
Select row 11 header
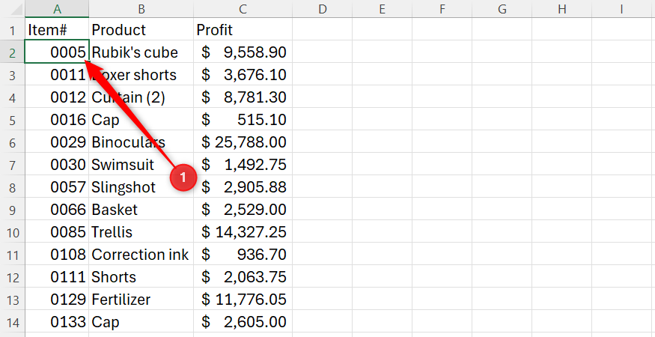point(13,254)
